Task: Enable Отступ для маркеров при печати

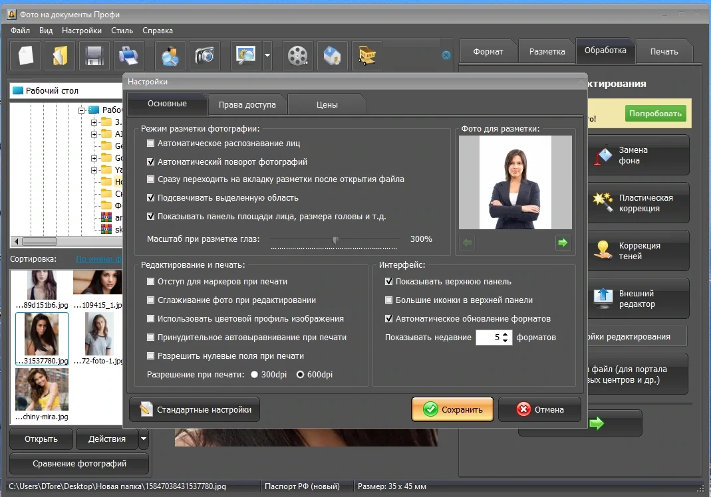Action: click(x=150, y=281)
